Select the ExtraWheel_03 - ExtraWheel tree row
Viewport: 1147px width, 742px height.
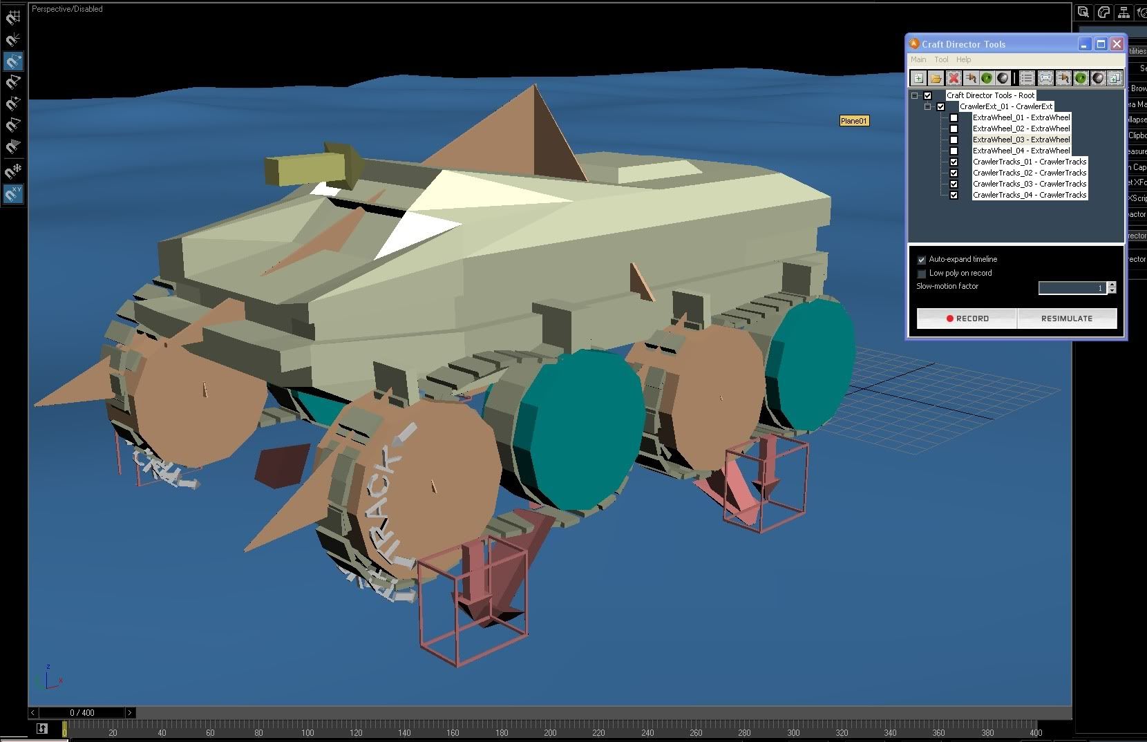[x=1021, y=140]
